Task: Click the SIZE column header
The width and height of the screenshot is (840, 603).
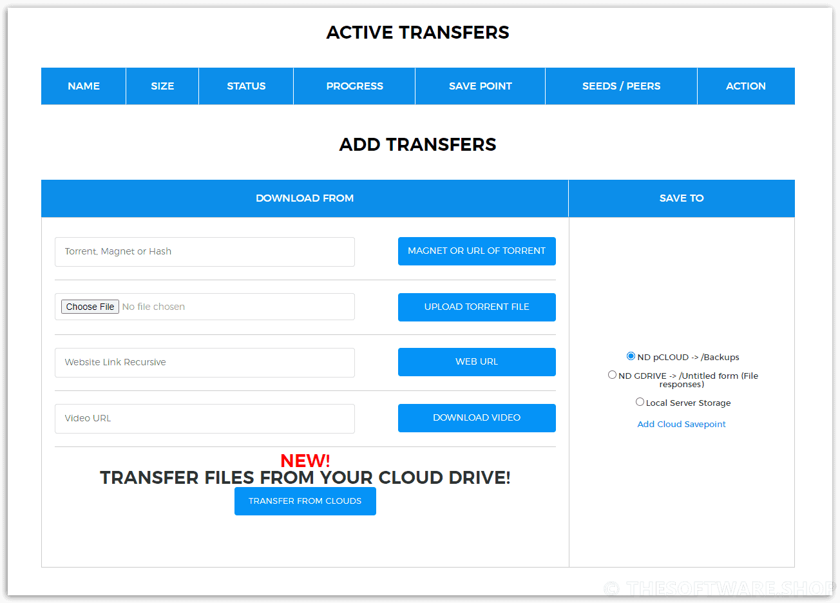Action: pyautogui.click(x=162, y=86)
